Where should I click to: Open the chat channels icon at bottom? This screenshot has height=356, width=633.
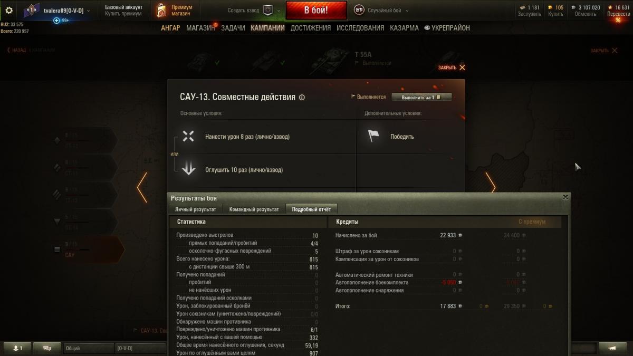[47, 348]
